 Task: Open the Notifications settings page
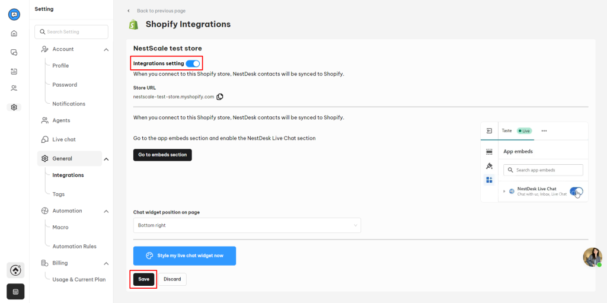[69, 104]
